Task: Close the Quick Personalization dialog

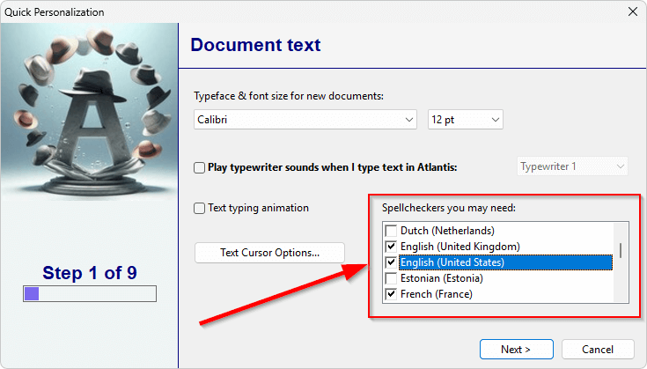Action: (x=633, y=11)
